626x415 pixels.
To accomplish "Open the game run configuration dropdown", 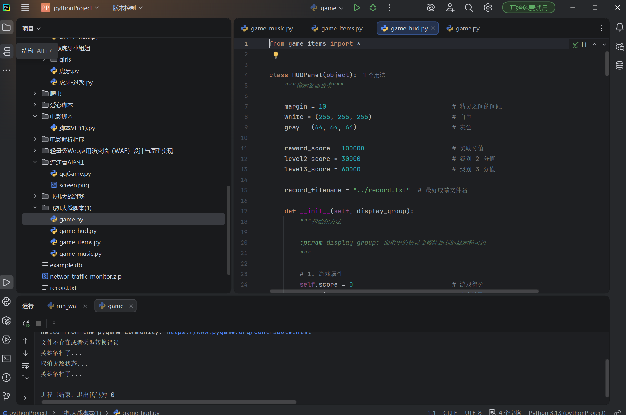I will click(327, 8).
